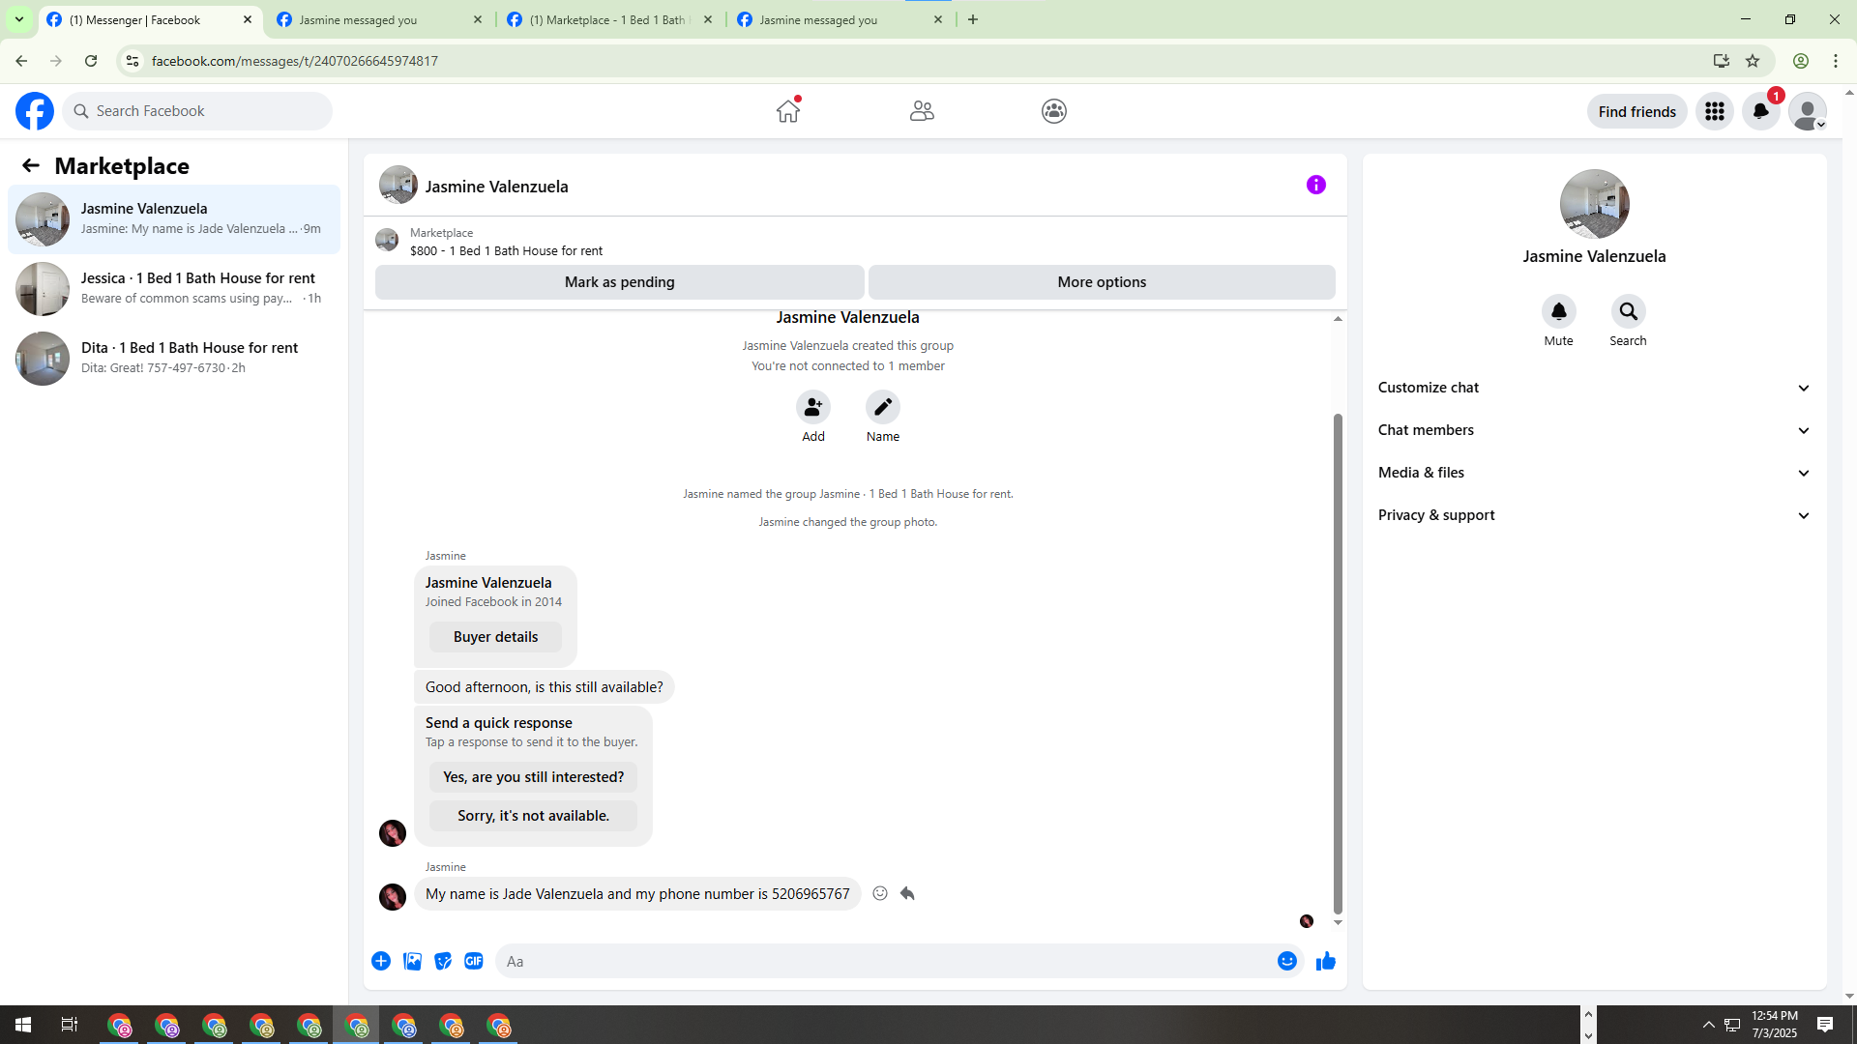Open the Facebook menu grid icon
Viewport: 1857px width, 1044px height.
1714,111
